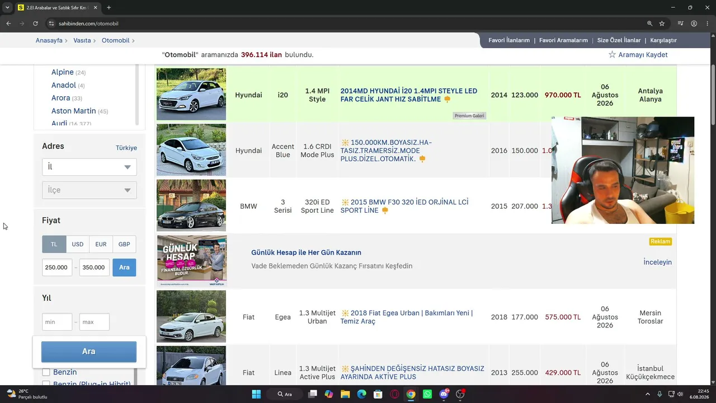This screenshot has height=403, width=716.
Task: Select Arora brand in the list
Action: [61, 98]
